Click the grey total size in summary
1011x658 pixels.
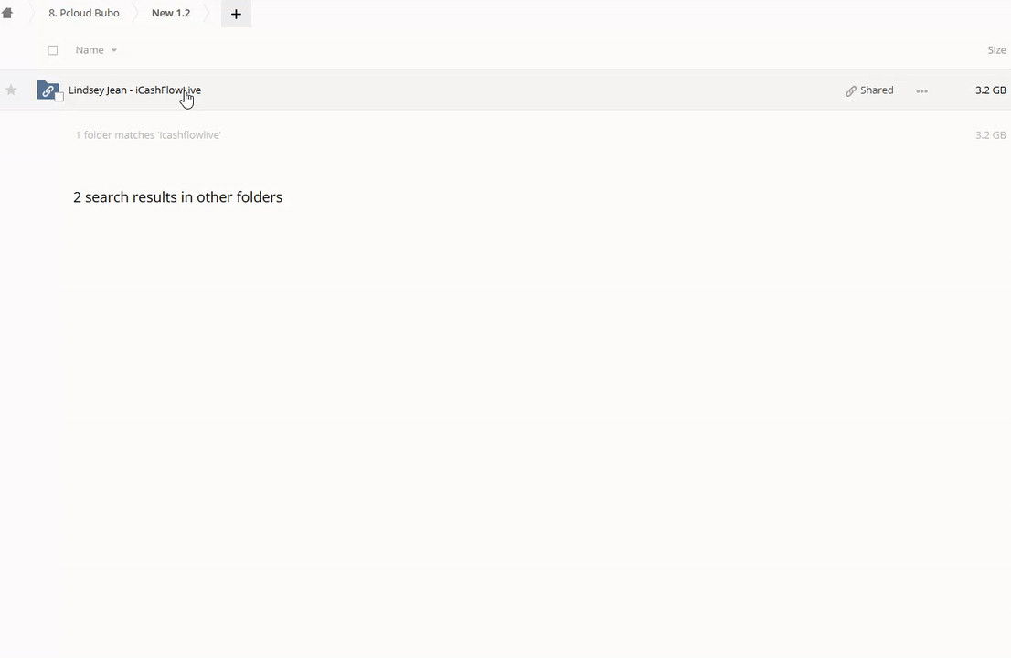pos(990,135)
